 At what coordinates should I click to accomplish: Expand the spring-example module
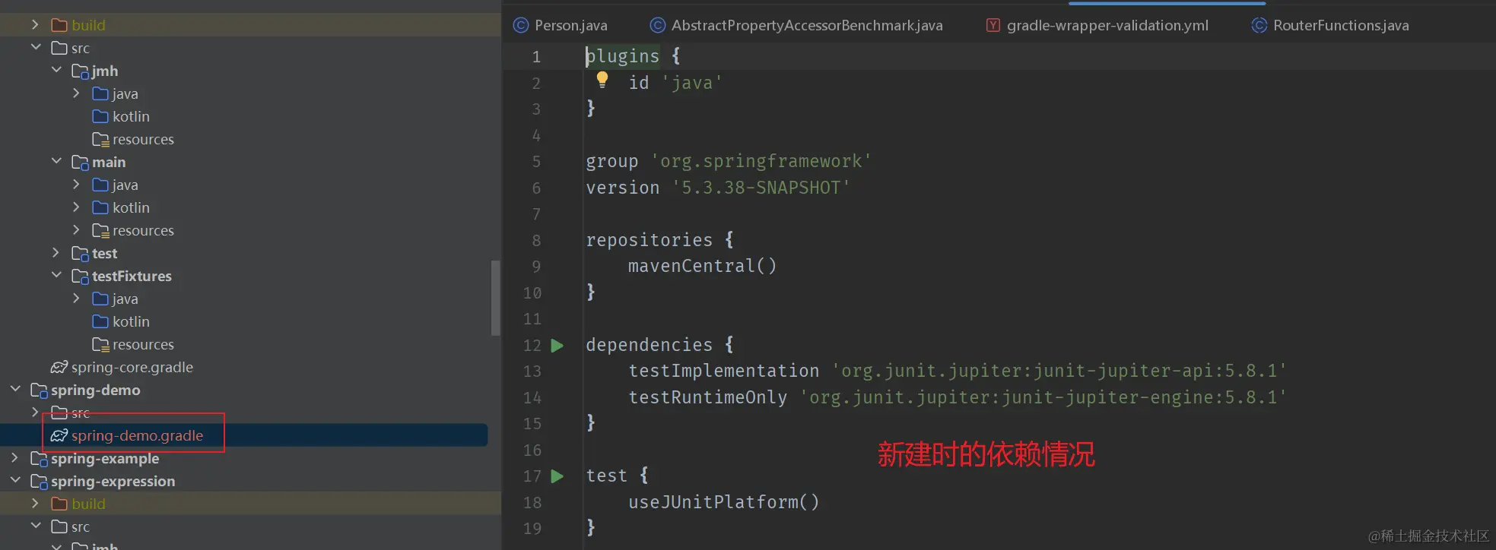tap(14, 458)
